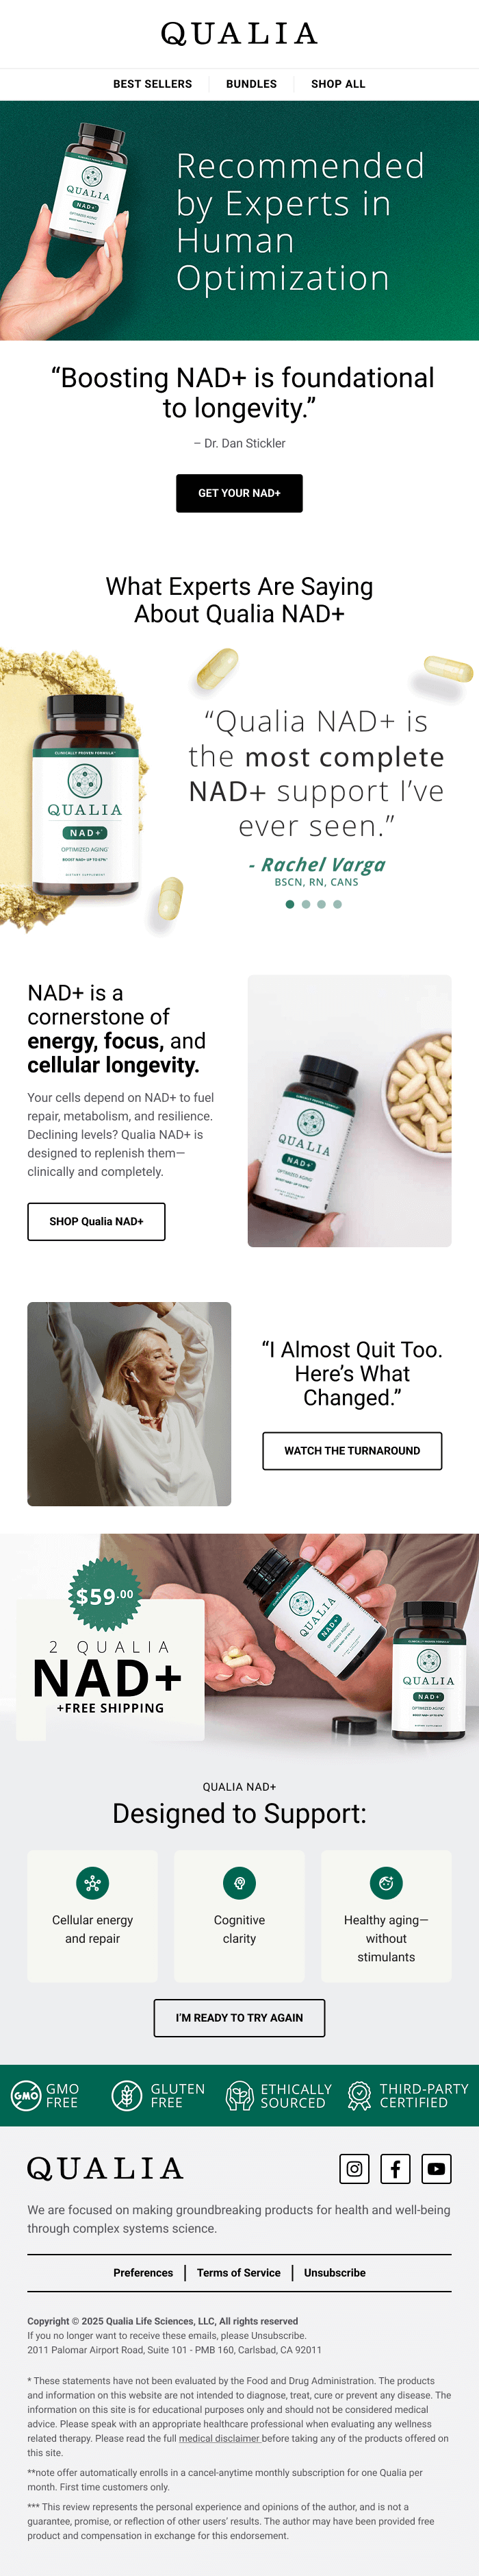Screen dimensions: 479x2576
Task: Open the Bundles menu item
Action: point(252,84)
